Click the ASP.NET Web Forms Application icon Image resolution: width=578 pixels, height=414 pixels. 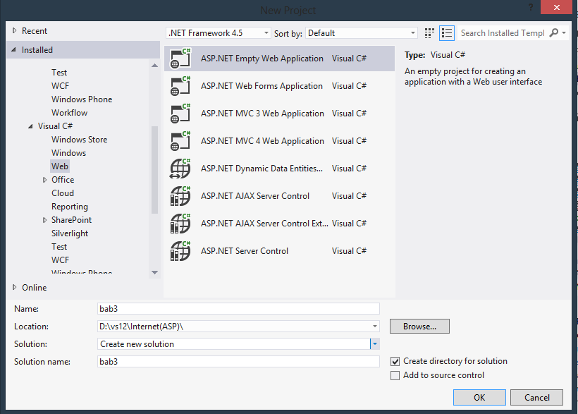tap(180, 86)
